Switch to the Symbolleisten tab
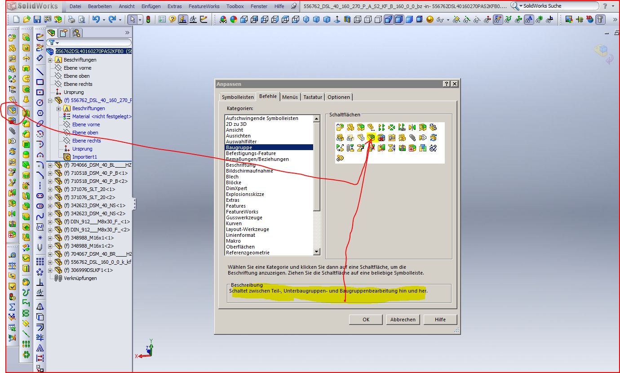Screen dimensions: 620x373 click(238, 97)
